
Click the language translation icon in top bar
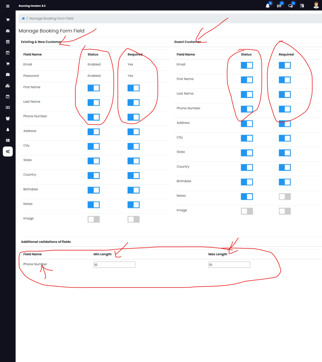302,6
